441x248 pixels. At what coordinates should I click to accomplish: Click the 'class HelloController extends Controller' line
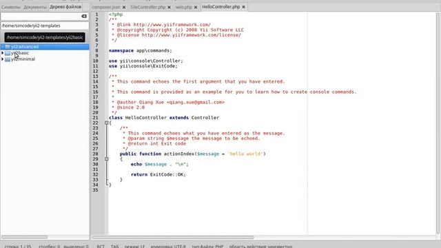[164, 118]
